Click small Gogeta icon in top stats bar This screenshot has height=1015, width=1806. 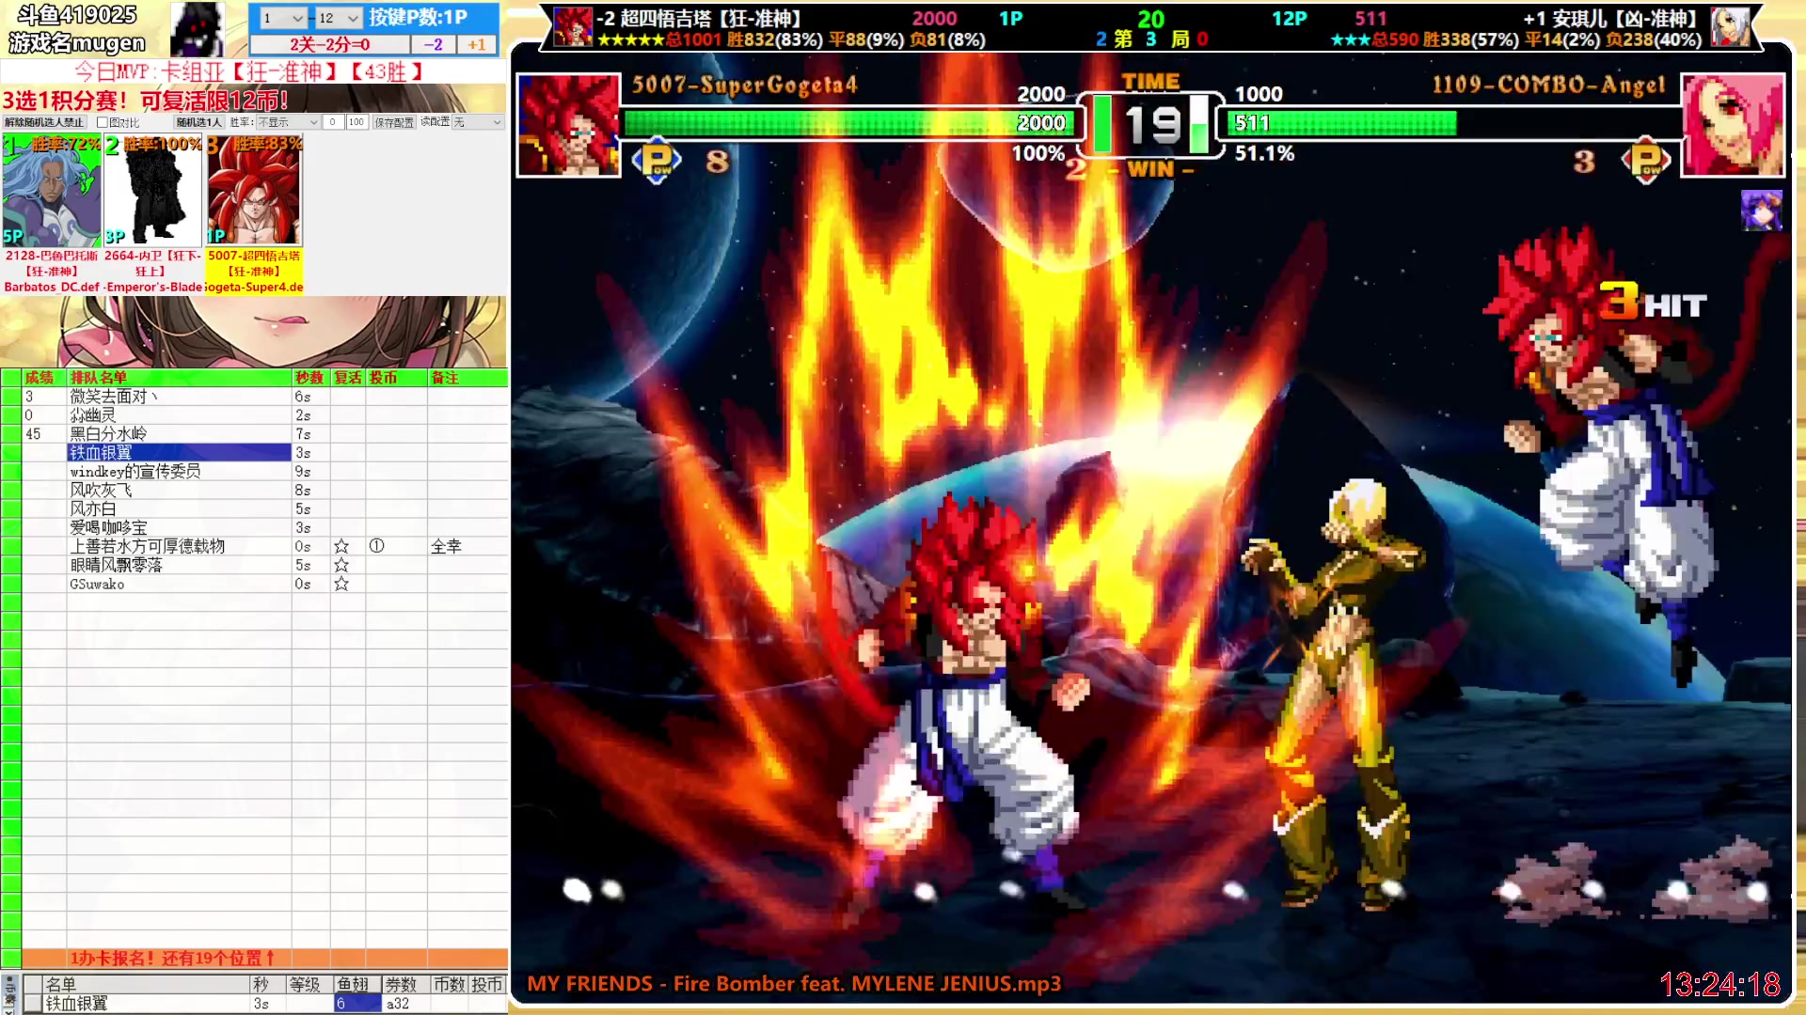click(572, 27)
